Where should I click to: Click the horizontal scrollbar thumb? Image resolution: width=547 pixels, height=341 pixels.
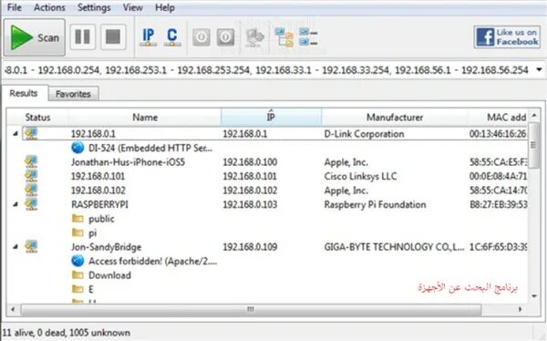pyautogui.click(x=251, y=309)
